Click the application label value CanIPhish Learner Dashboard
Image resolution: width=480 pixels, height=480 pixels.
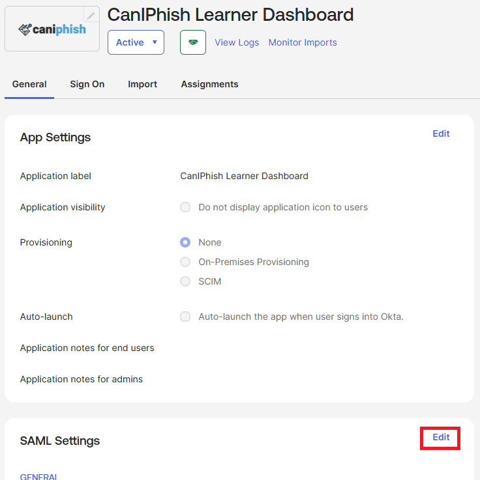coord(245,176)
